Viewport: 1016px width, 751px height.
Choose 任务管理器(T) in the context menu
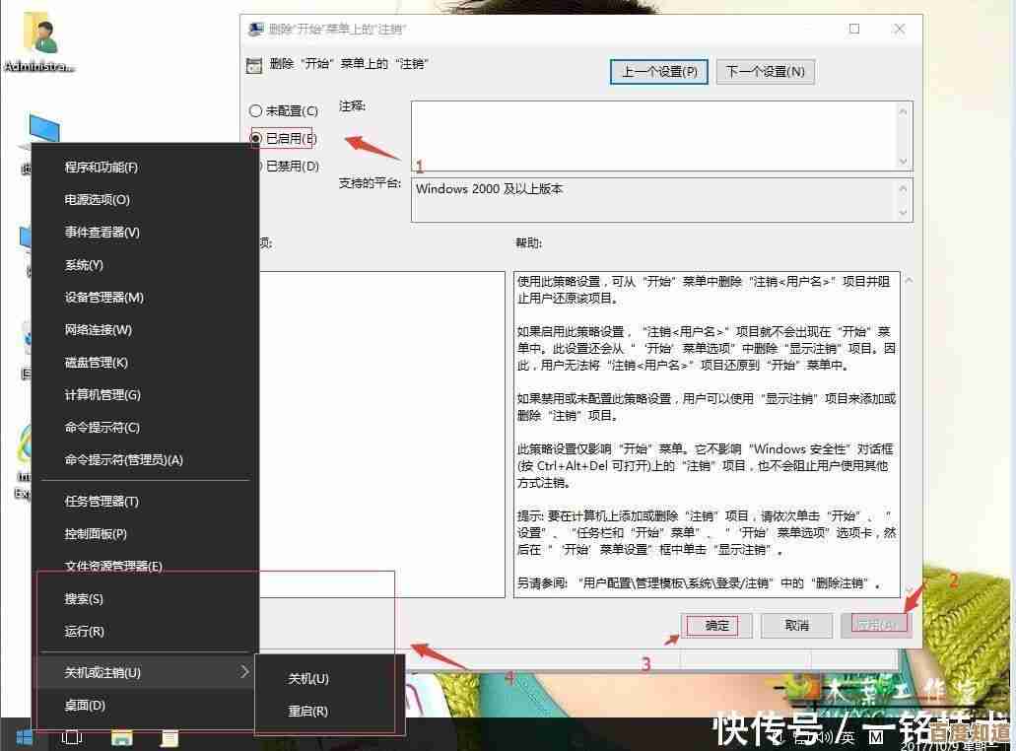(102, 502)
